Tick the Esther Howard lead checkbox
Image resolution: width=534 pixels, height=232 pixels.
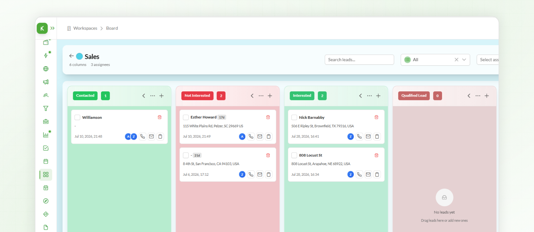click(x=186, y=117)
